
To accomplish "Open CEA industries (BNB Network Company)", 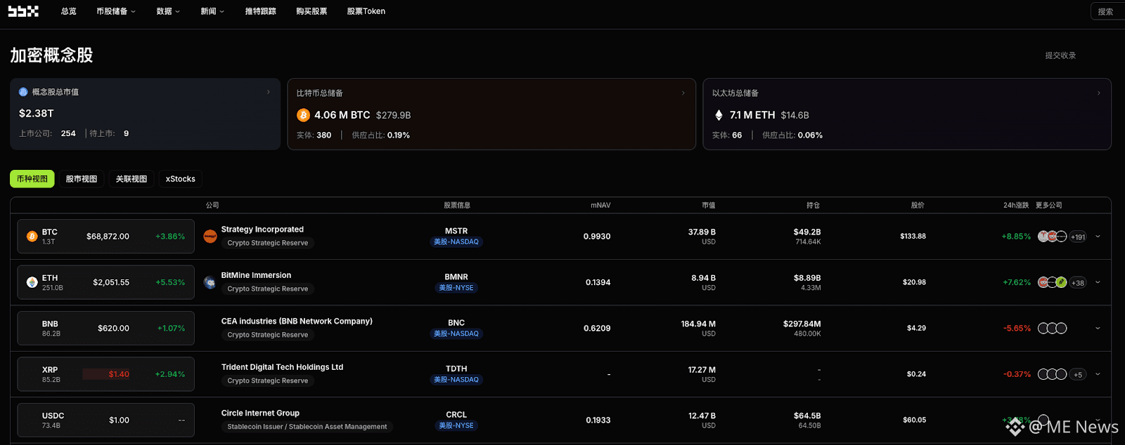I will coord(297,321).
